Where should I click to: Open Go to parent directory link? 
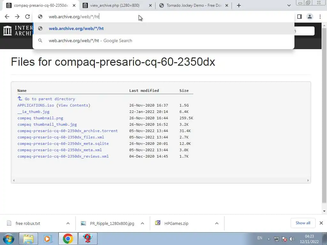pos(50,99)
